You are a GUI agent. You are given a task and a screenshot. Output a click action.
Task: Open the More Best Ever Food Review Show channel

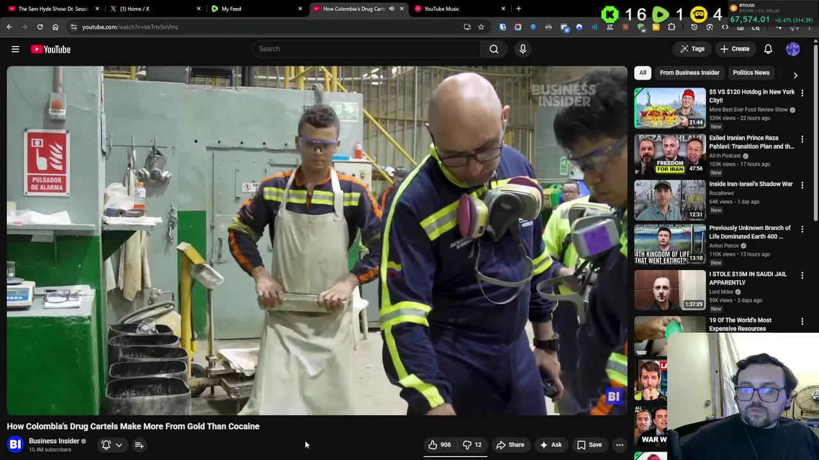[x=748, y=109]
